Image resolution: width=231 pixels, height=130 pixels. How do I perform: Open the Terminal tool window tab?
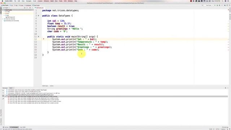[x=6, y=127]
